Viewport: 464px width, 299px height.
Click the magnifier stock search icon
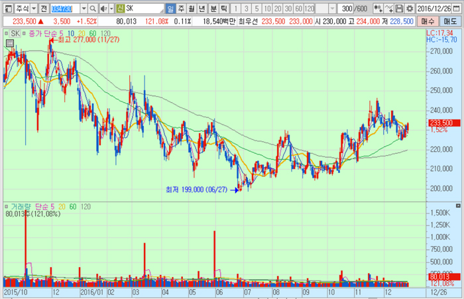[93, 9]
